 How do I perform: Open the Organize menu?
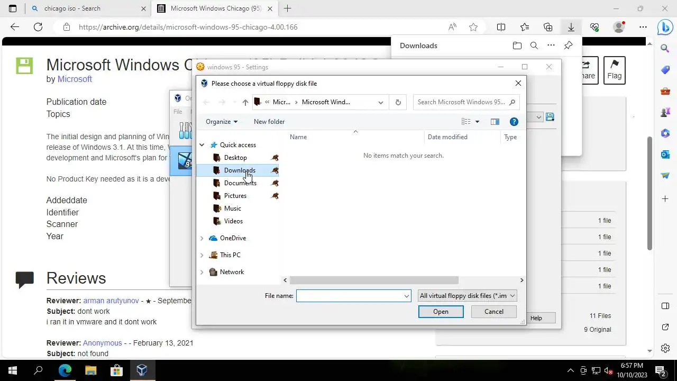coord(222,122)
